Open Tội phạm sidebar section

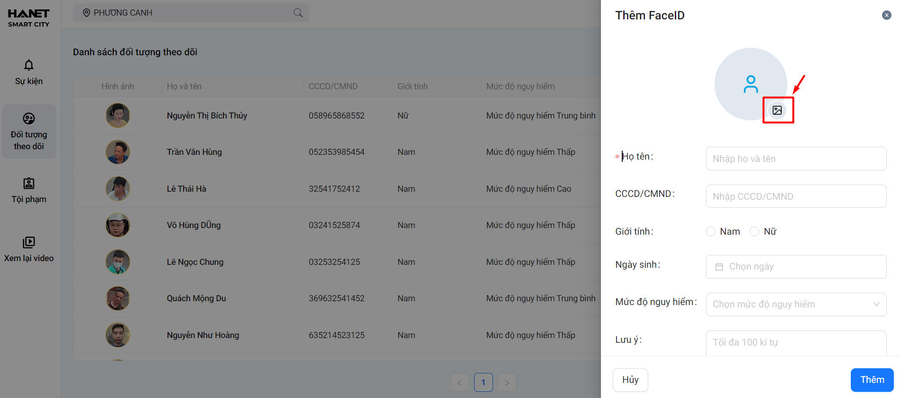coord(29,190)
